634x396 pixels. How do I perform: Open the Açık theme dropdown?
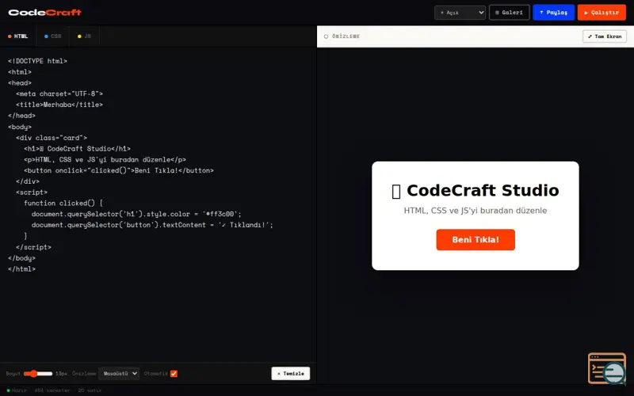pyautogui.click(x=460, y=13)
